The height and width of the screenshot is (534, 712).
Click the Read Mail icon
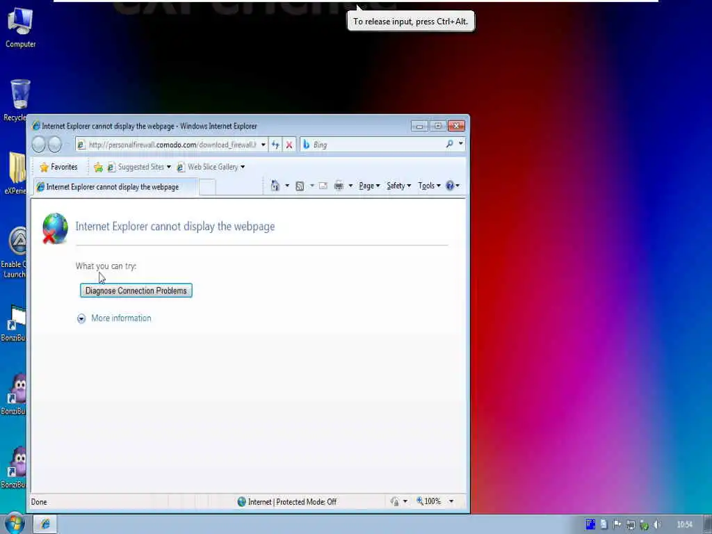[x=323, y=186]
